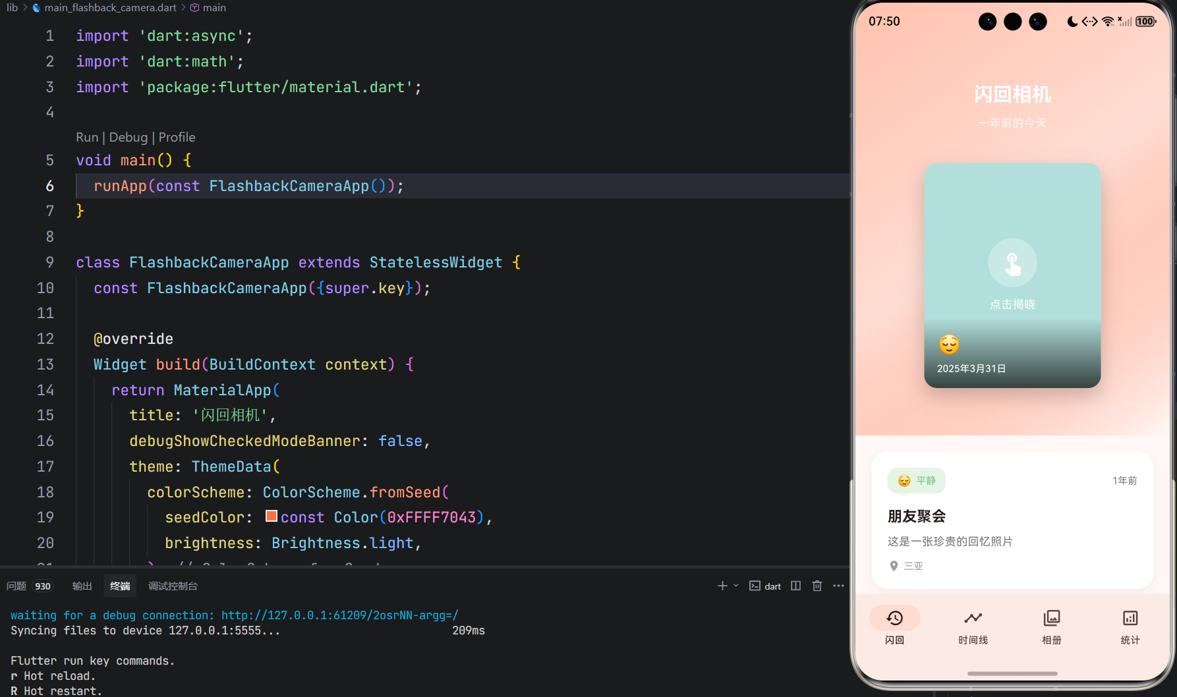Switch to the 终端 terminal tab
1177x697 pixels.
[120, 586]
